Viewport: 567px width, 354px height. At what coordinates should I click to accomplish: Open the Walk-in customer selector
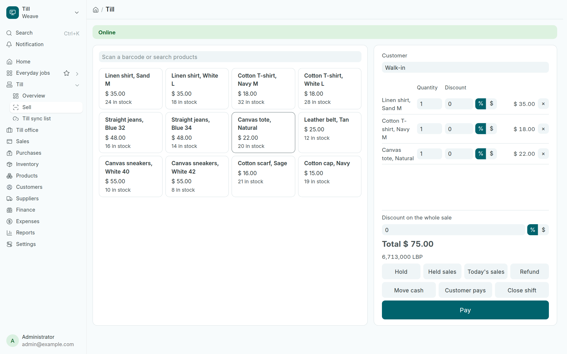point(465,68)
